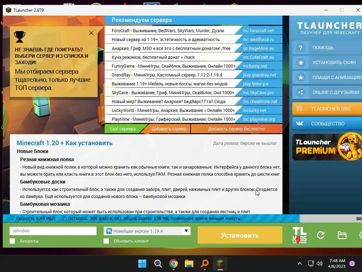Click the TLauncher taskbar icon
Image resolution: width=362 pixels, height=272 pixels.
pyautogui.click(x=220, y=263)
